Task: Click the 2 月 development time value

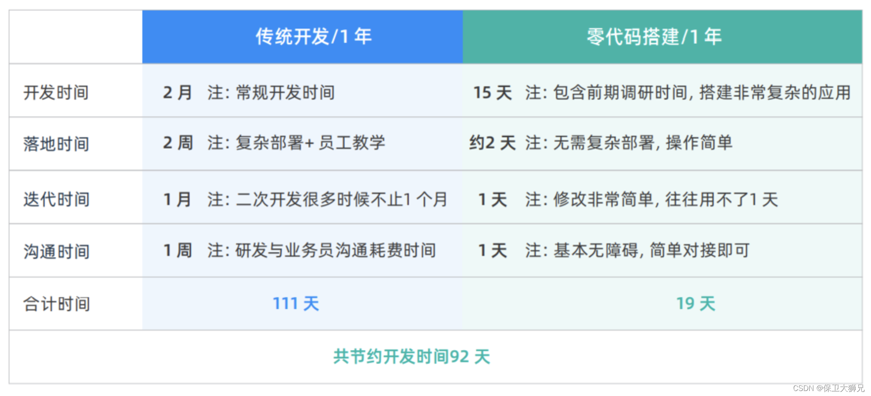Action: [178, 93]
